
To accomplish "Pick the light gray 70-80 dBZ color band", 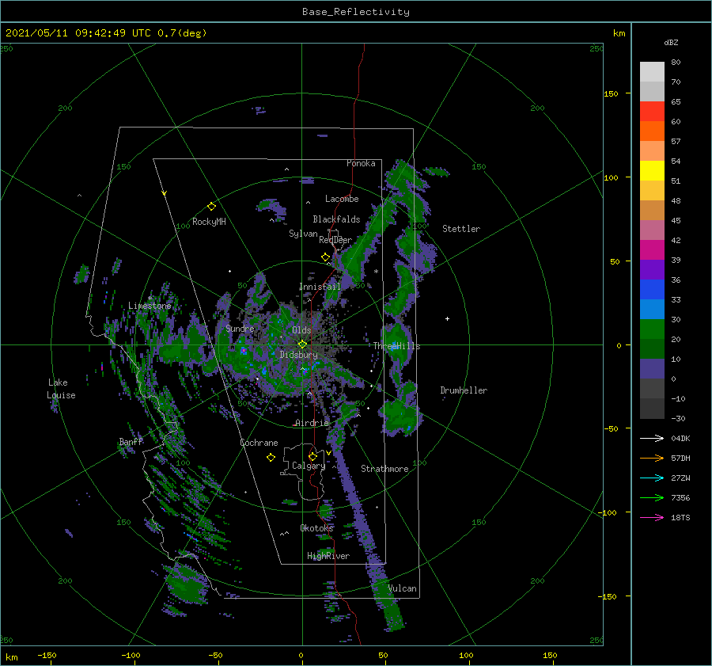I will [652, 72].
